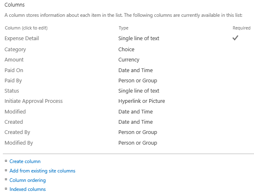This screenshot has height=195, width=254.
Task: Select the Paid On column
Action: tap(14, 70)
